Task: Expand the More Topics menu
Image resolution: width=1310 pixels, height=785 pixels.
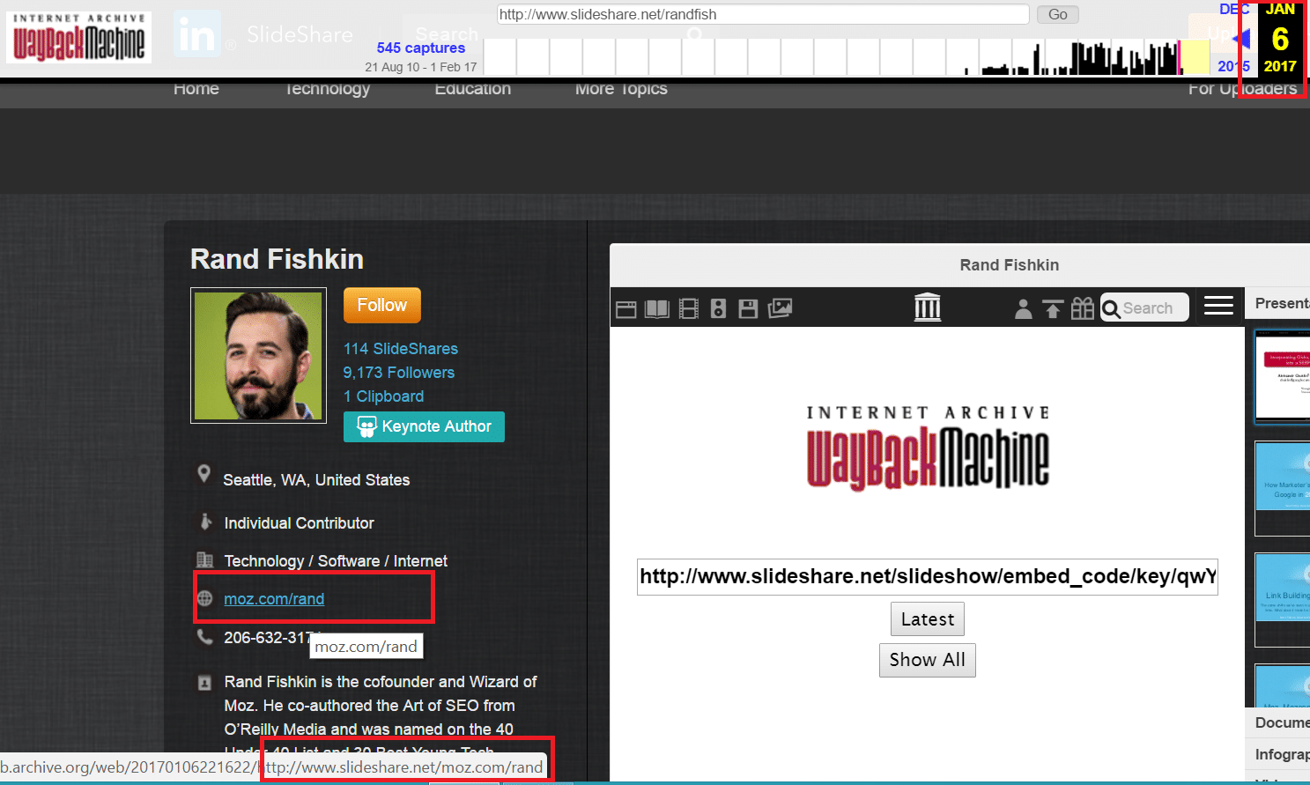Action: click(x=621, y=89)
